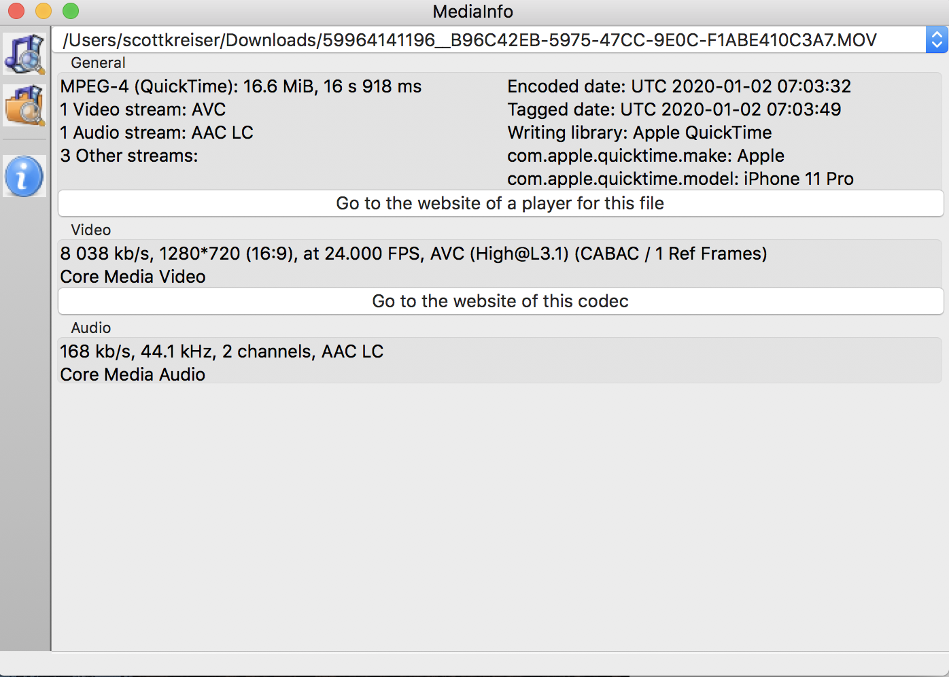The width and height of the screenshot is (949, 677).
Task: Go to the website of a player
Action: click(500, 203)
